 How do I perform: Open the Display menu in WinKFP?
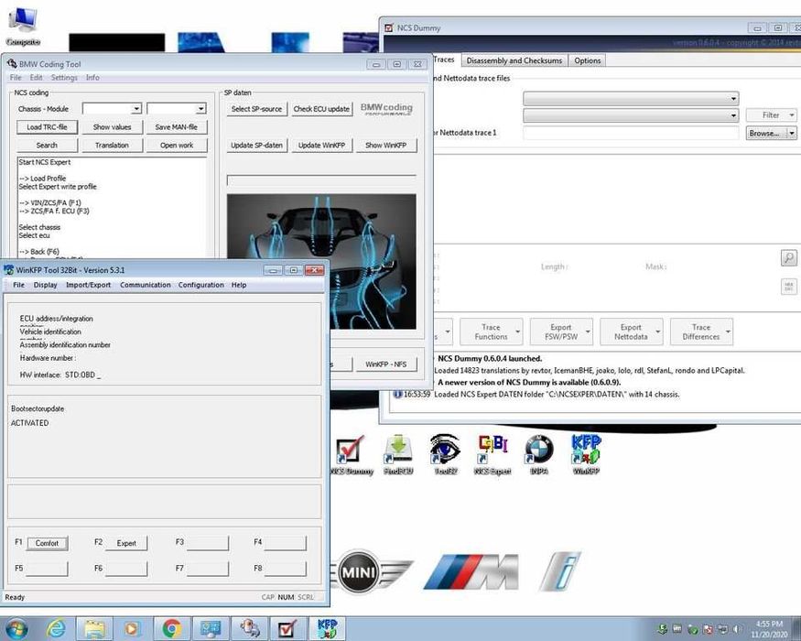coord(46,285)
